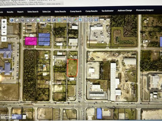
Task: Select the pencil draw tool
Action: [x=75, y=20]
